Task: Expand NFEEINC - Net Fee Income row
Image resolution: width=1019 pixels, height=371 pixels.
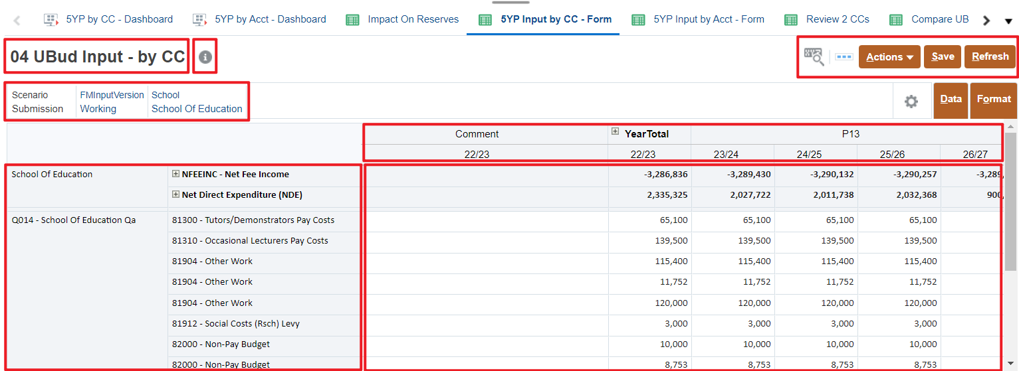Action: coord(176,174)
